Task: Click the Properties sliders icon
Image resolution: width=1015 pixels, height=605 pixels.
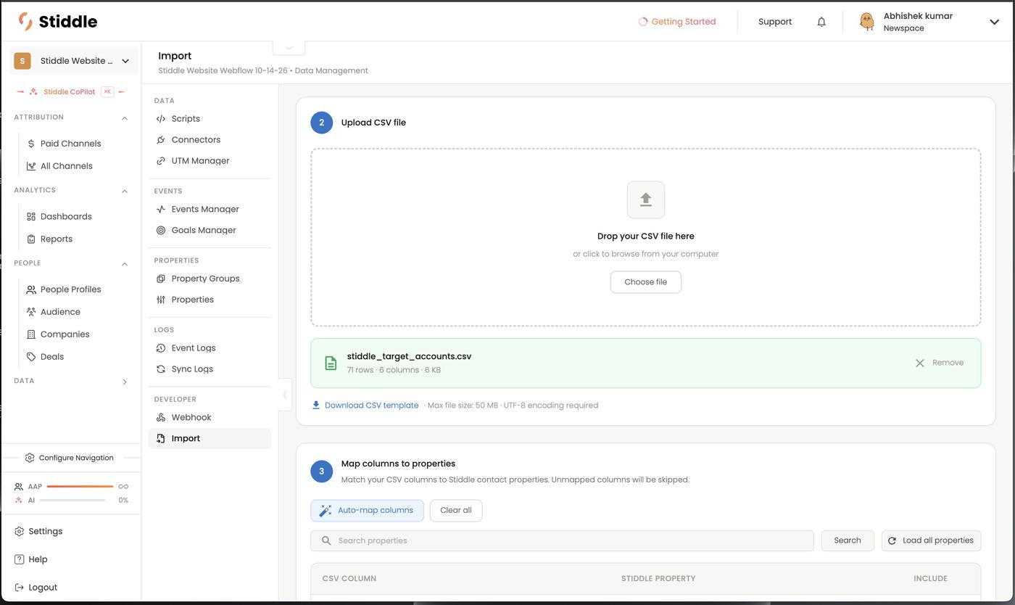Action: point(161,300)
